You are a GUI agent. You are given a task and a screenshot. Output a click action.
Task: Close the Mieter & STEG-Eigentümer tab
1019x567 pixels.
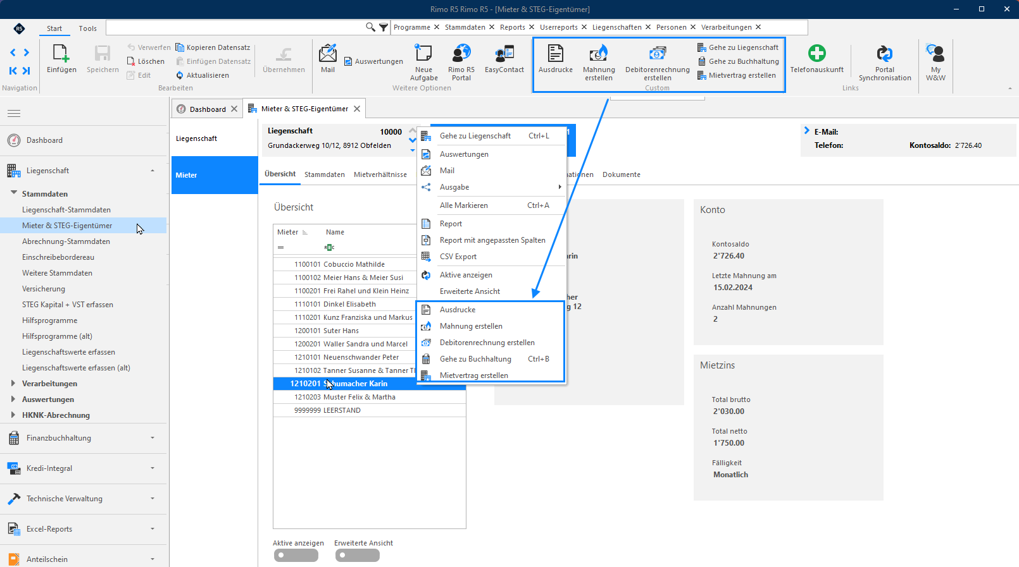[x=357, y=109]
